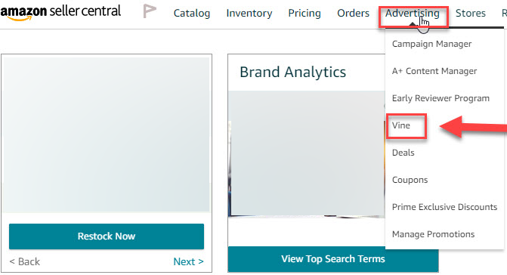This screenshot has height=275, width=507.
Task: Choose Vine in the dropdown
Action: [x=401, y=125]
